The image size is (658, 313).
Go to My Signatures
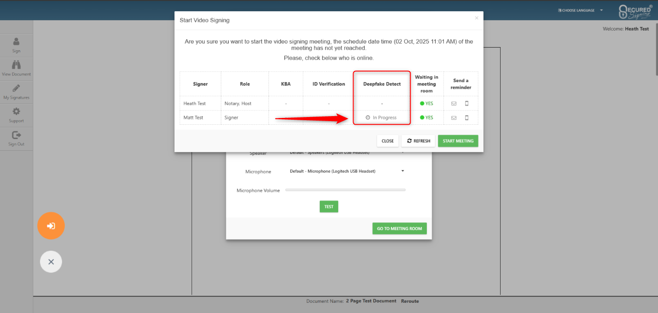[x=16, y=92]
